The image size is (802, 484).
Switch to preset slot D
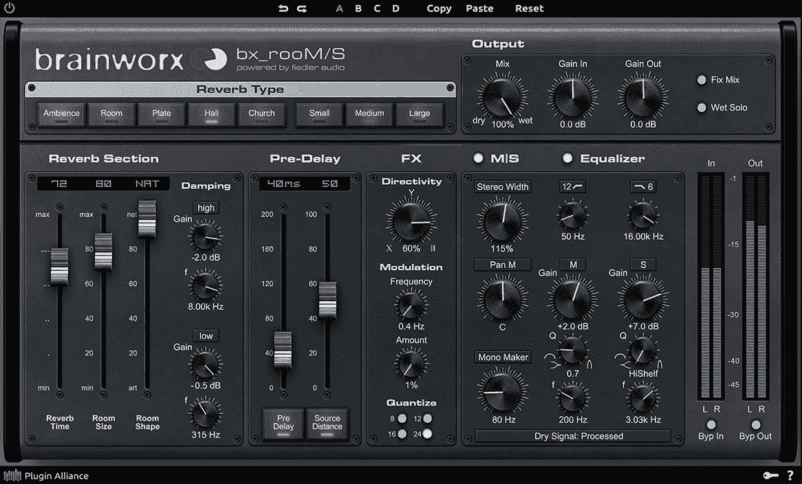click(395, 8)
